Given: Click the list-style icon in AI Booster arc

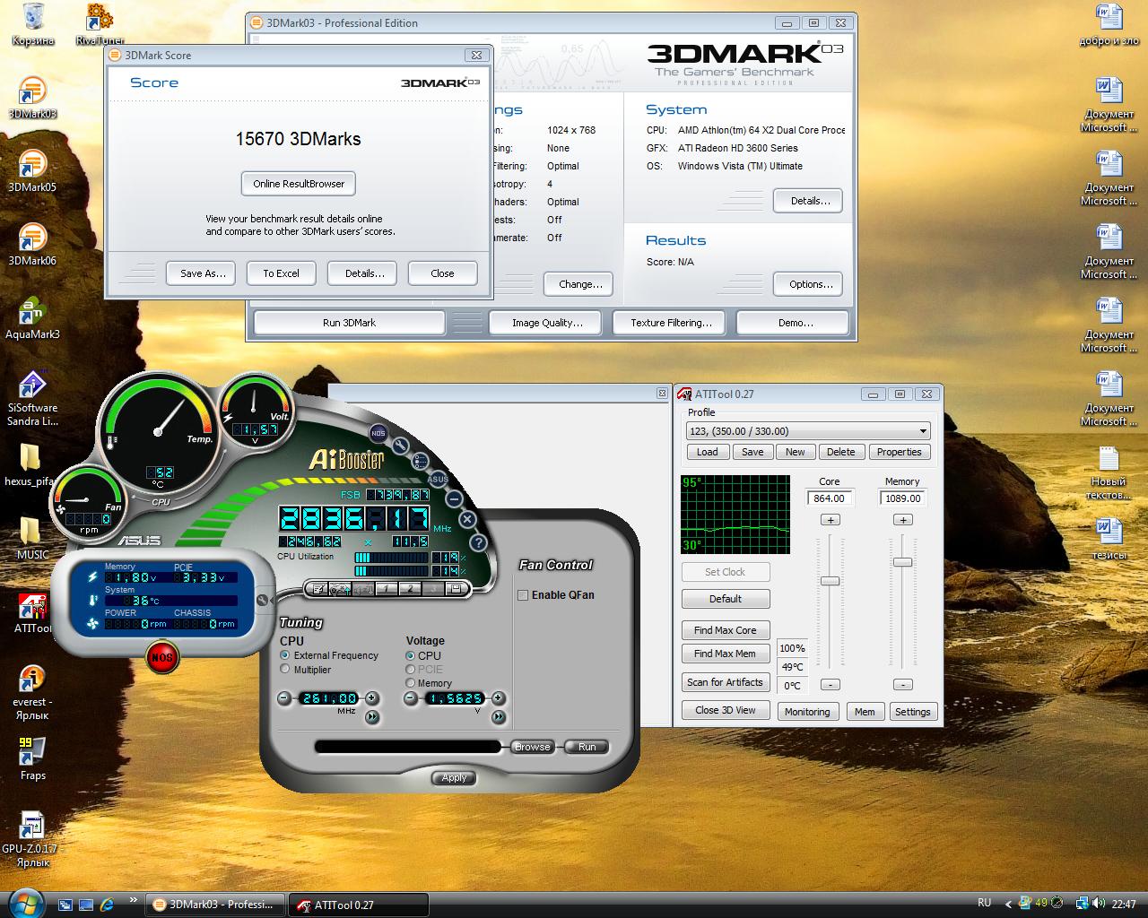Looking at the screenshot, I should [420, 462].
